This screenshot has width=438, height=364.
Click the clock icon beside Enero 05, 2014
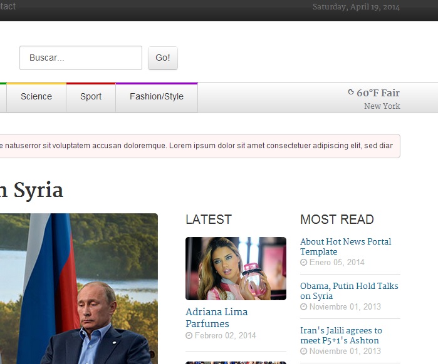click(304, 262)
